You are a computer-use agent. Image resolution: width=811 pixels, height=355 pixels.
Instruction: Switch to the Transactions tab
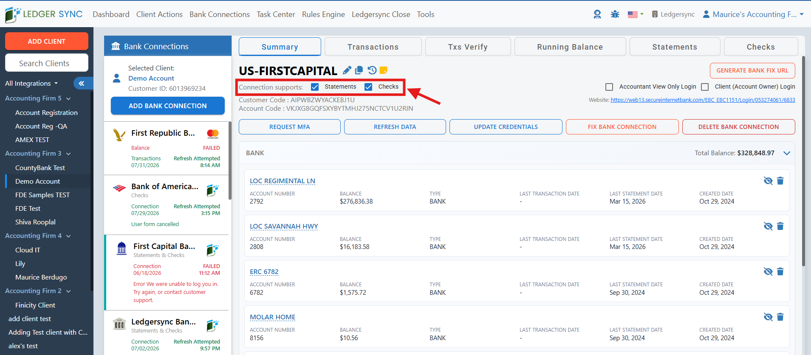[373, 47]
